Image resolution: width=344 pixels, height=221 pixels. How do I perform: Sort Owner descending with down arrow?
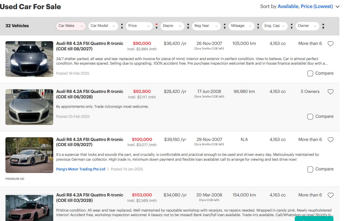click(323, 28)
